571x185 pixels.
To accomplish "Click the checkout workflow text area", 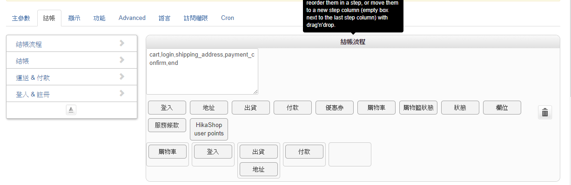I will tap(202, 71).
